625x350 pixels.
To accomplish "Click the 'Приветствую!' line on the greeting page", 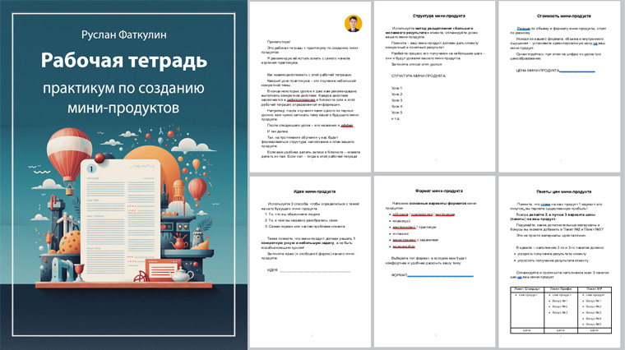I will (x=279, y=40).
